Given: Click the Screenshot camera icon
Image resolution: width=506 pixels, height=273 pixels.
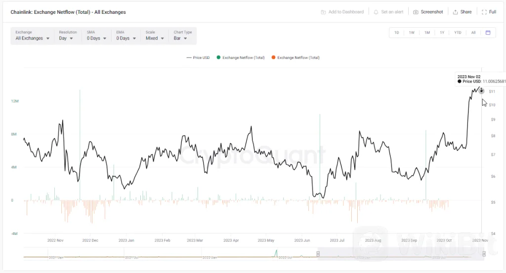Looking at the screenshot, I should tap(416, 12).
